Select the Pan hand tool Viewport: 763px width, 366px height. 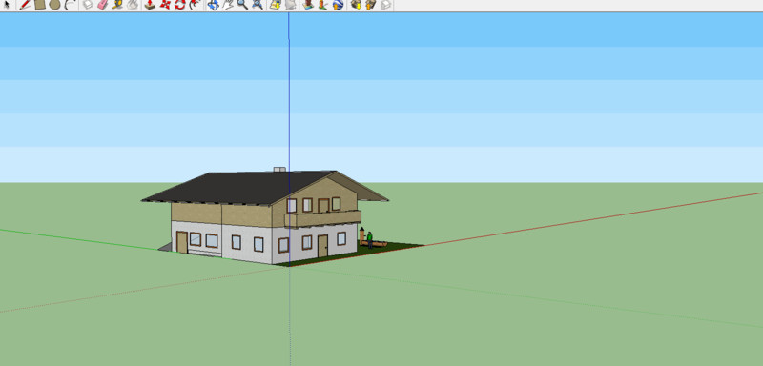[227, 5]
